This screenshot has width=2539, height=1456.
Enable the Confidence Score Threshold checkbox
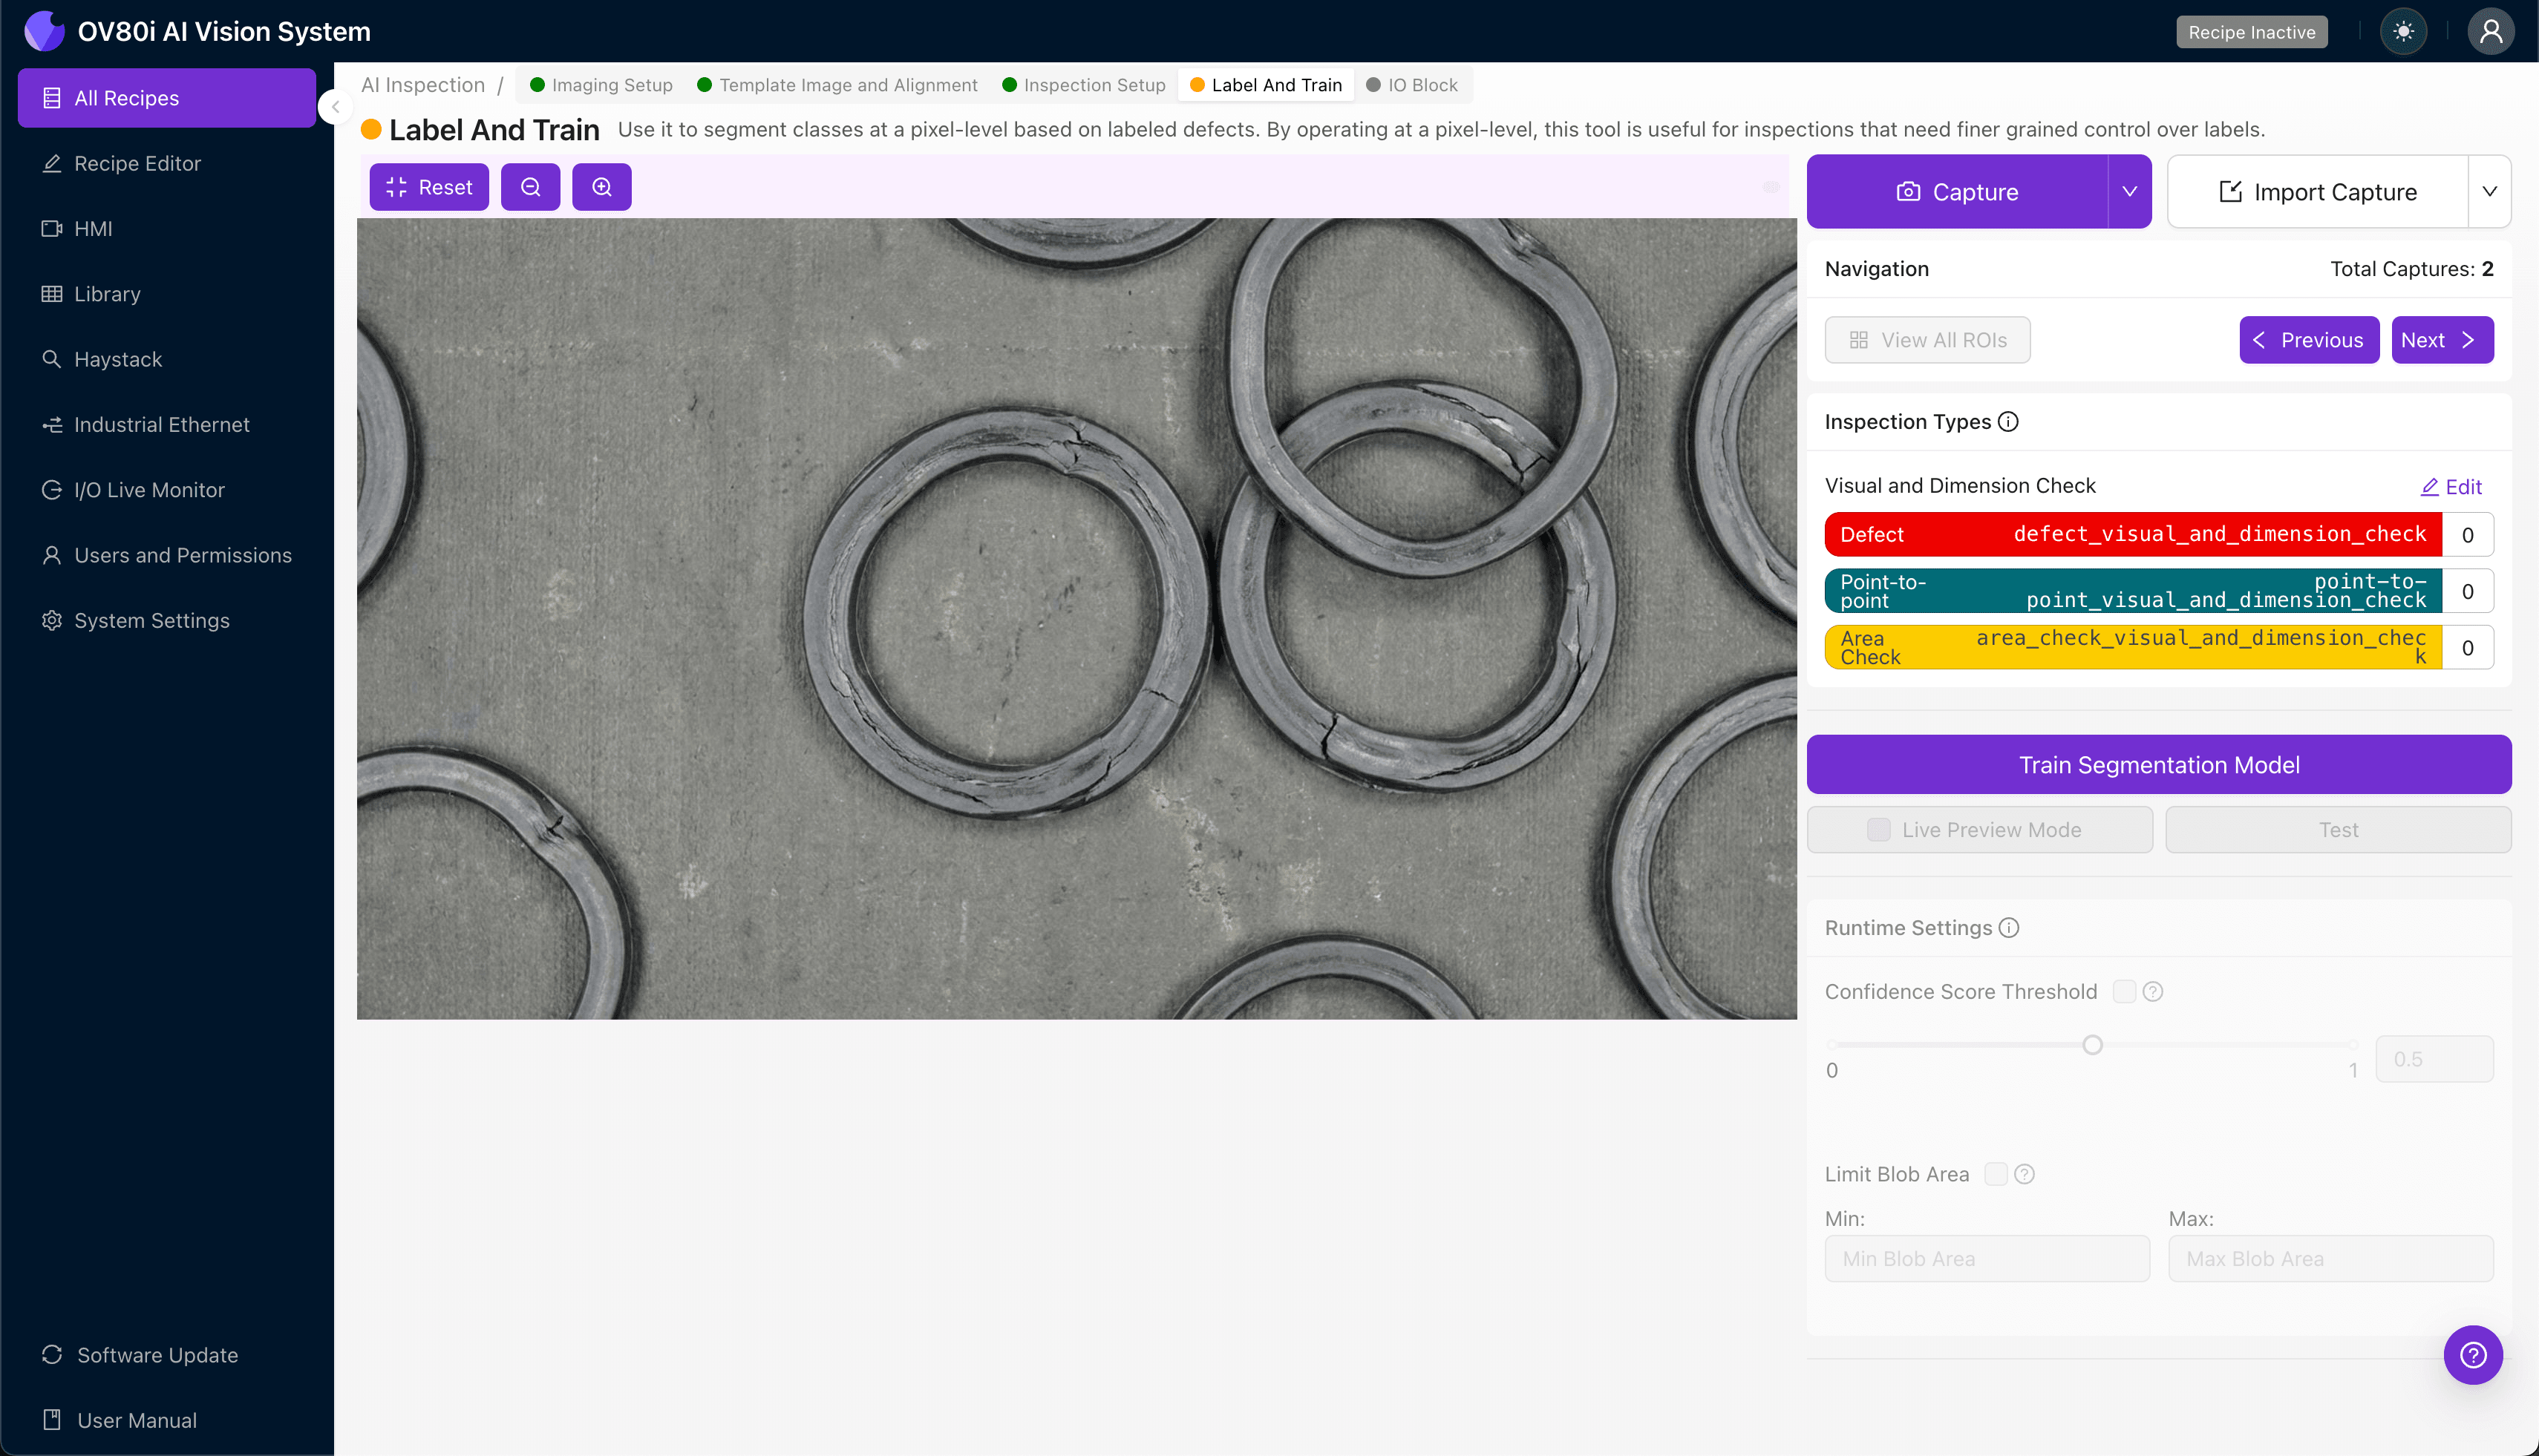tap(2125, 990)
